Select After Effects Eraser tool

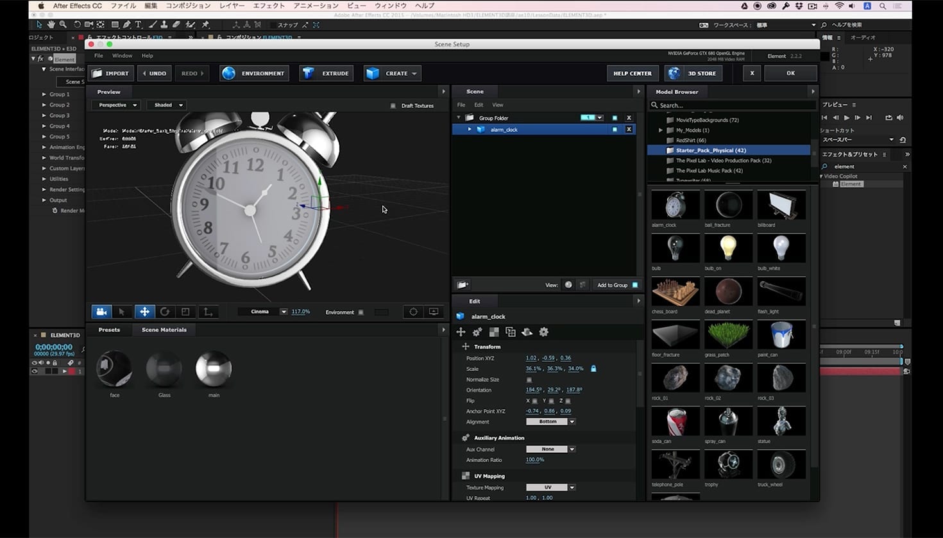176,24
